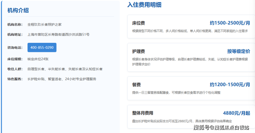
Task: Select the institution name 全程玖玖长者照护之家
Action: pos(44,25)
